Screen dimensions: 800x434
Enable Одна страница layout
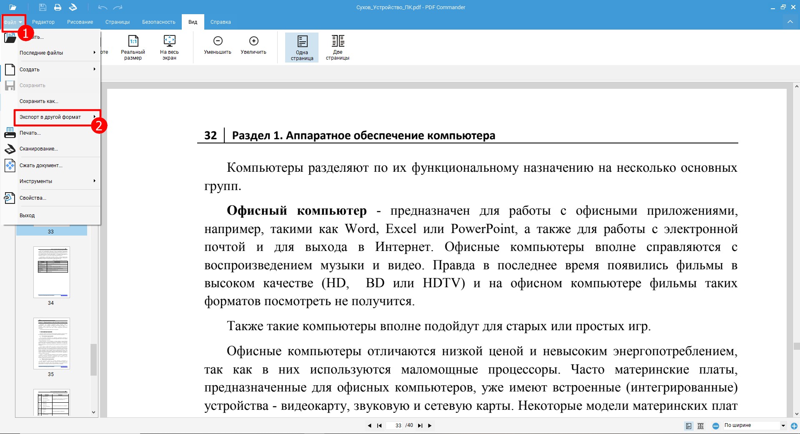coord(302,48)
